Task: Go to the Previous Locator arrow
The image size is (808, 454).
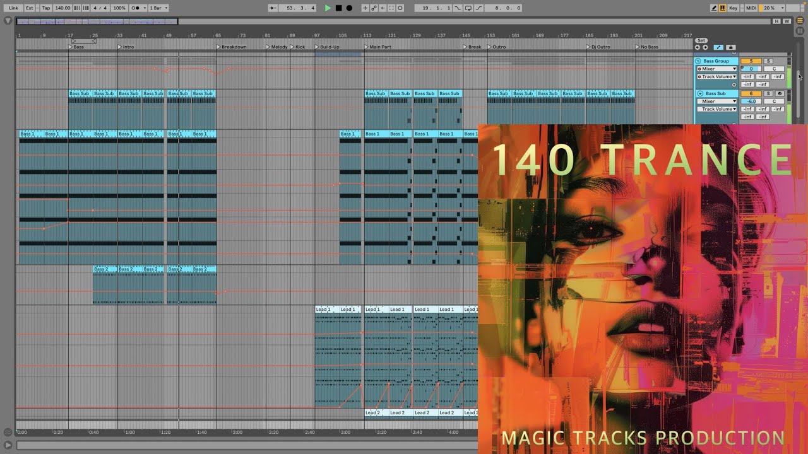Action: (698, 47)
